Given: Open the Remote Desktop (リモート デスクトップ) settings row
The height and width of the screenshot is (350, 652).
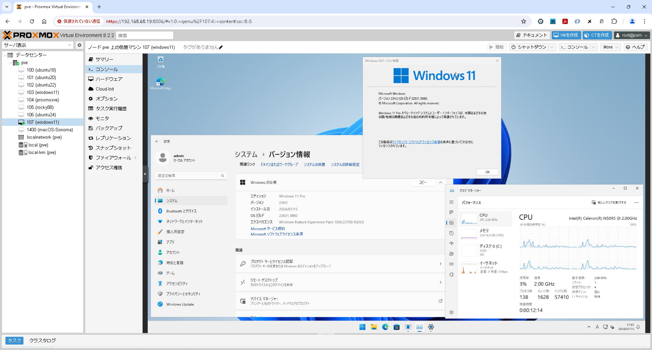Looking at the screenshot, I should pyautogui.click(x=340, y=282).
